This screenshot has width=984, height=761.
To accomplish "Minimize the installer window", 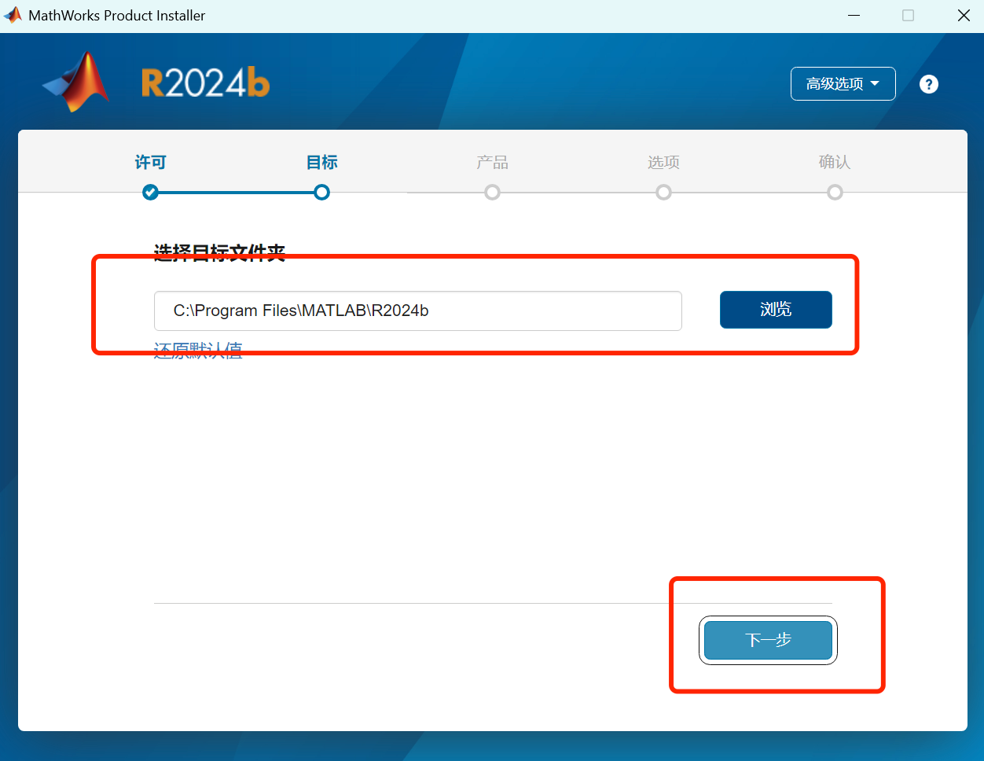I will 854,16.
